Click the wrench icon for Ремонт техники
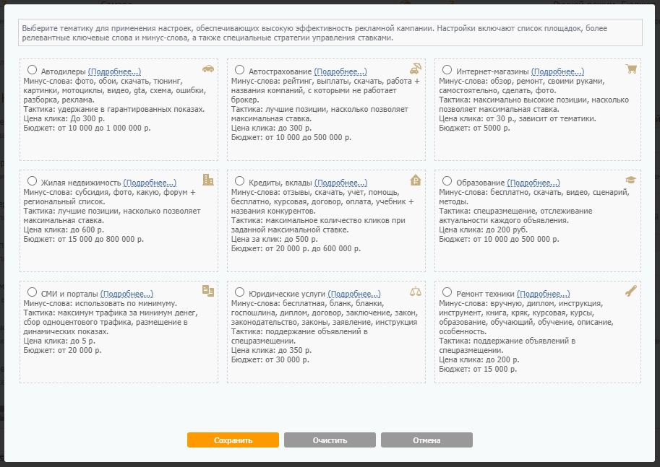 tap(630, 291)
